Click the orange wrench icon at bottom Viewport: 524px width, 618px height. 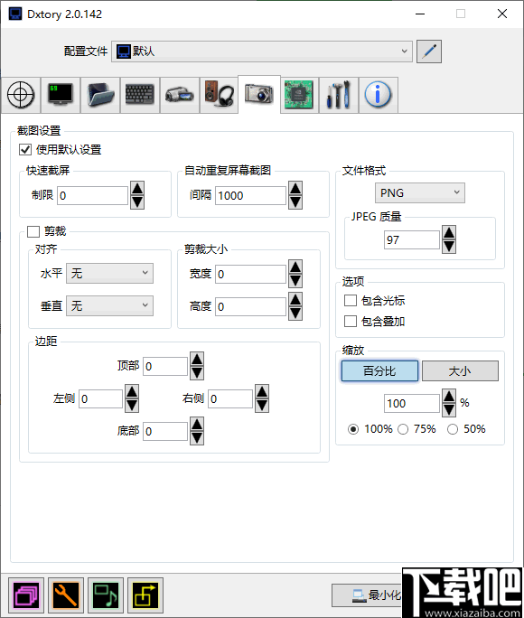[x=66, y=595]
